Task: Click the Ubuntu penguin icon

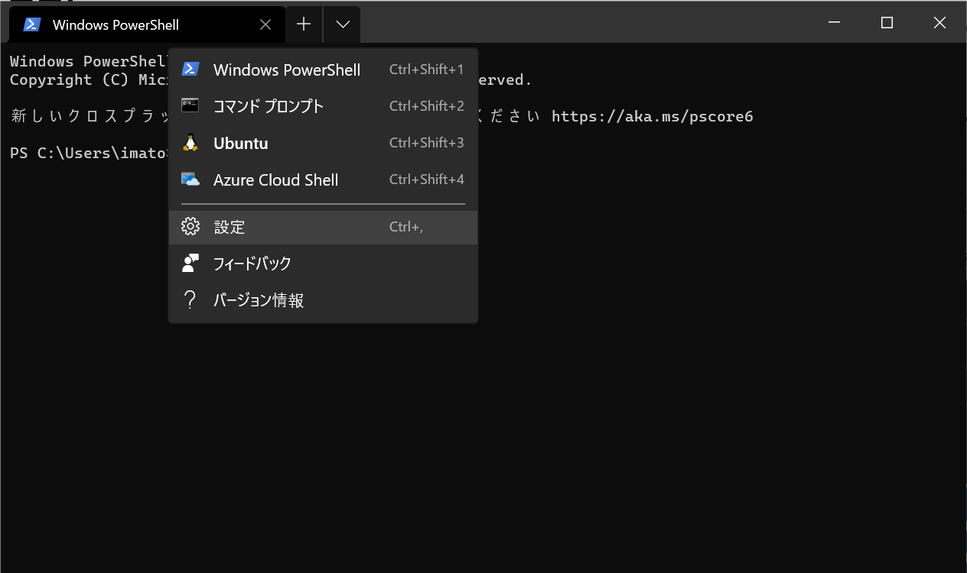Action: pos(190,143)
